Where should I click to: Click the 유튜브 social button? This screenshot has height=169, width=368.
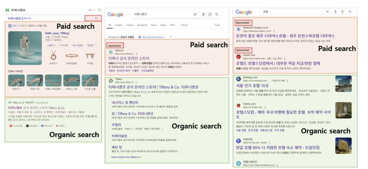tap(61, 126)
